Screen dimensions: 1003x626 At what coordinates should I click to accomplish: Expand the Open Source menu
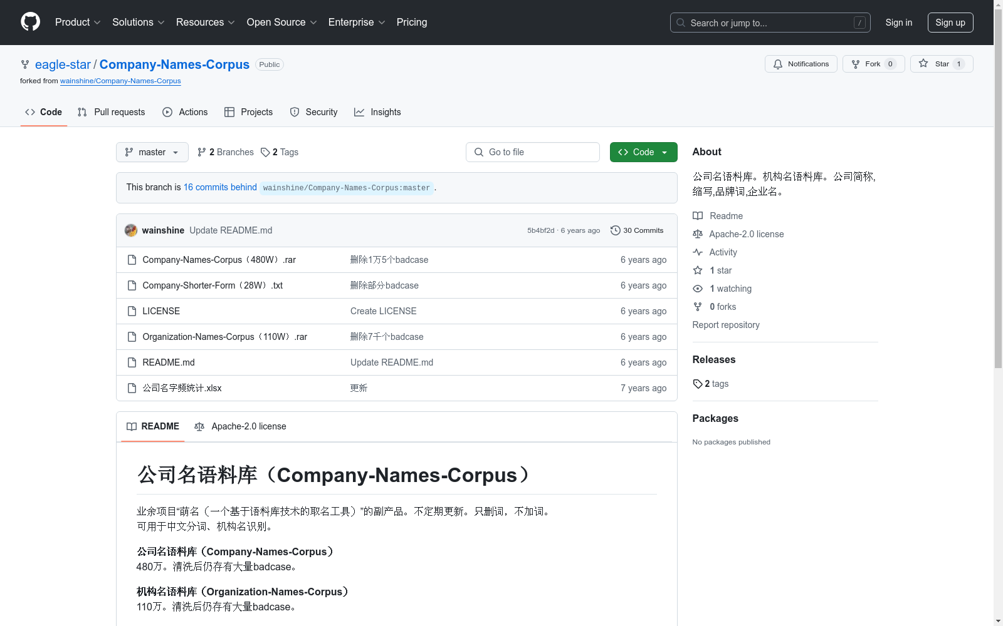[x=282, y=22]
